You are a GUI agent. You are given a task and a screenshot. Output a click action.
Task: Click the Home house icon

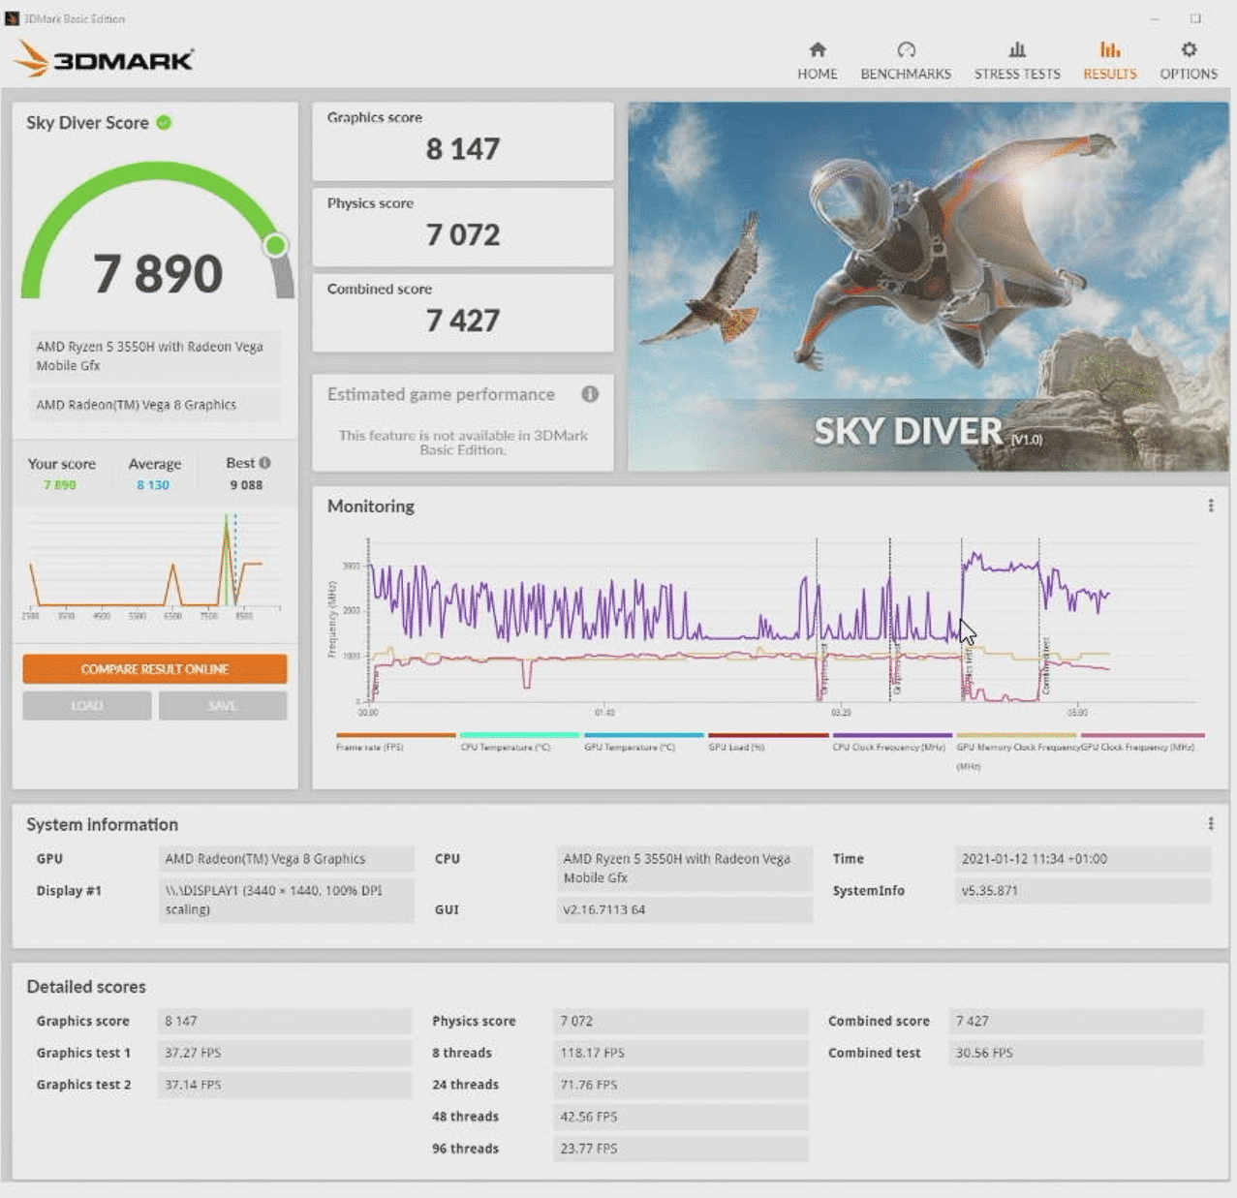pyautogui.click(x=818, y=49)
